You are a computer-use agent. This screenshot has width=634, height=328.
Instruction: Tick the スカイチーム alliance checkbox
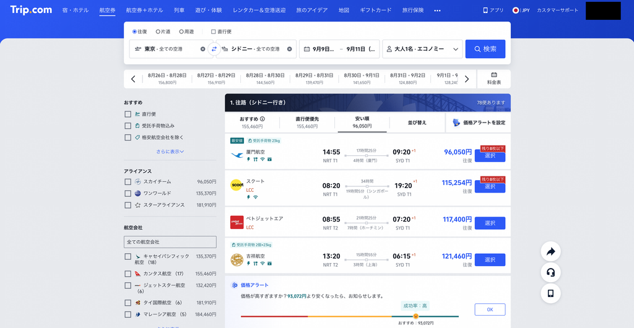[x=128, y=182]
